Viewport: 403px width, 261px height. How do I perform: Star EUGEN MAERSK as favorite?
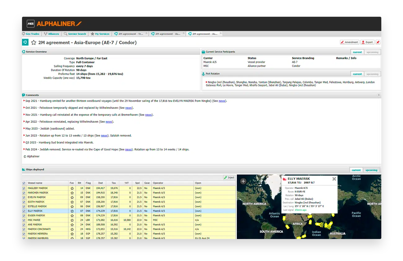point(72,215)
